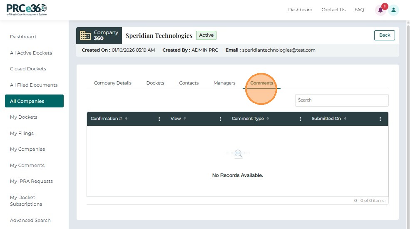
Task: Click the Speridian Technologies company title
Action: click(x=159, y=35)
